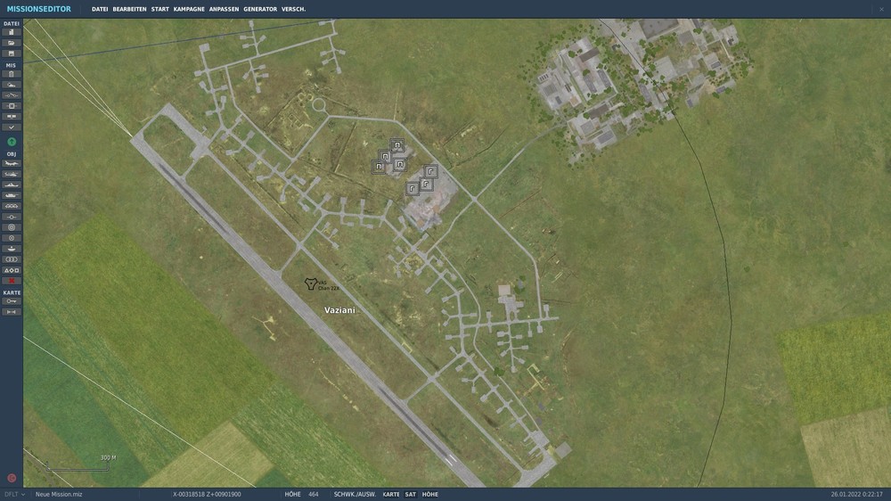
Task: Select the ship group tool
Action: [12, 185]
